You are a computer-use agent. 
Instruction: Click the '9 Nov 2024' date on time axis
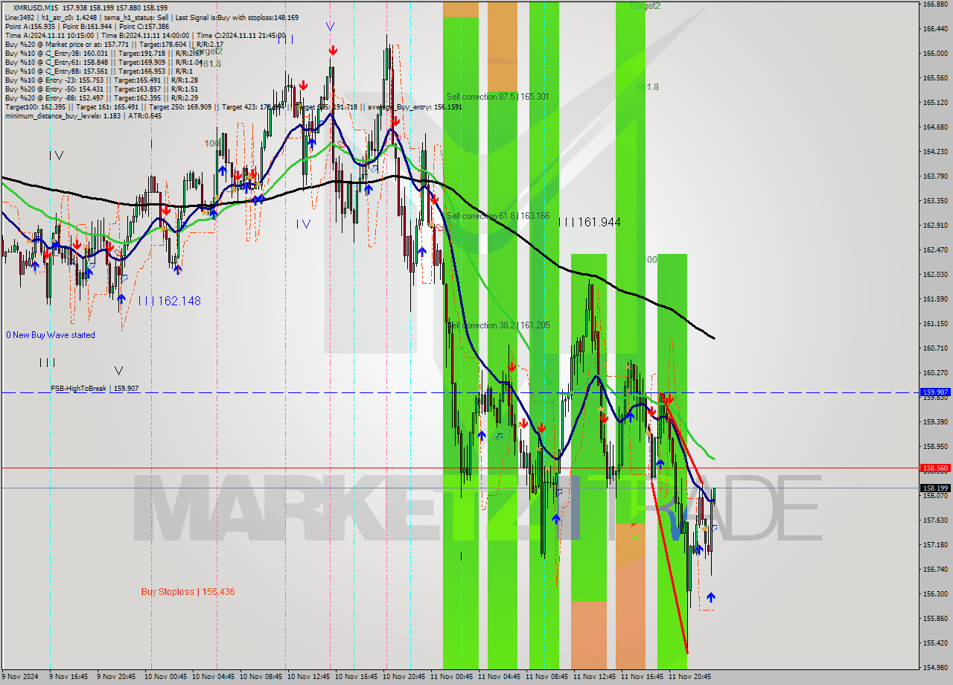click(21, 677)
